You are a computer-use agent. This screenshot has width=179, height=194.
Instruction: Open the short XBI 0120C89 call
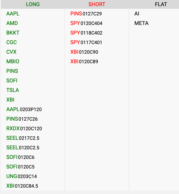coord(84,62)
